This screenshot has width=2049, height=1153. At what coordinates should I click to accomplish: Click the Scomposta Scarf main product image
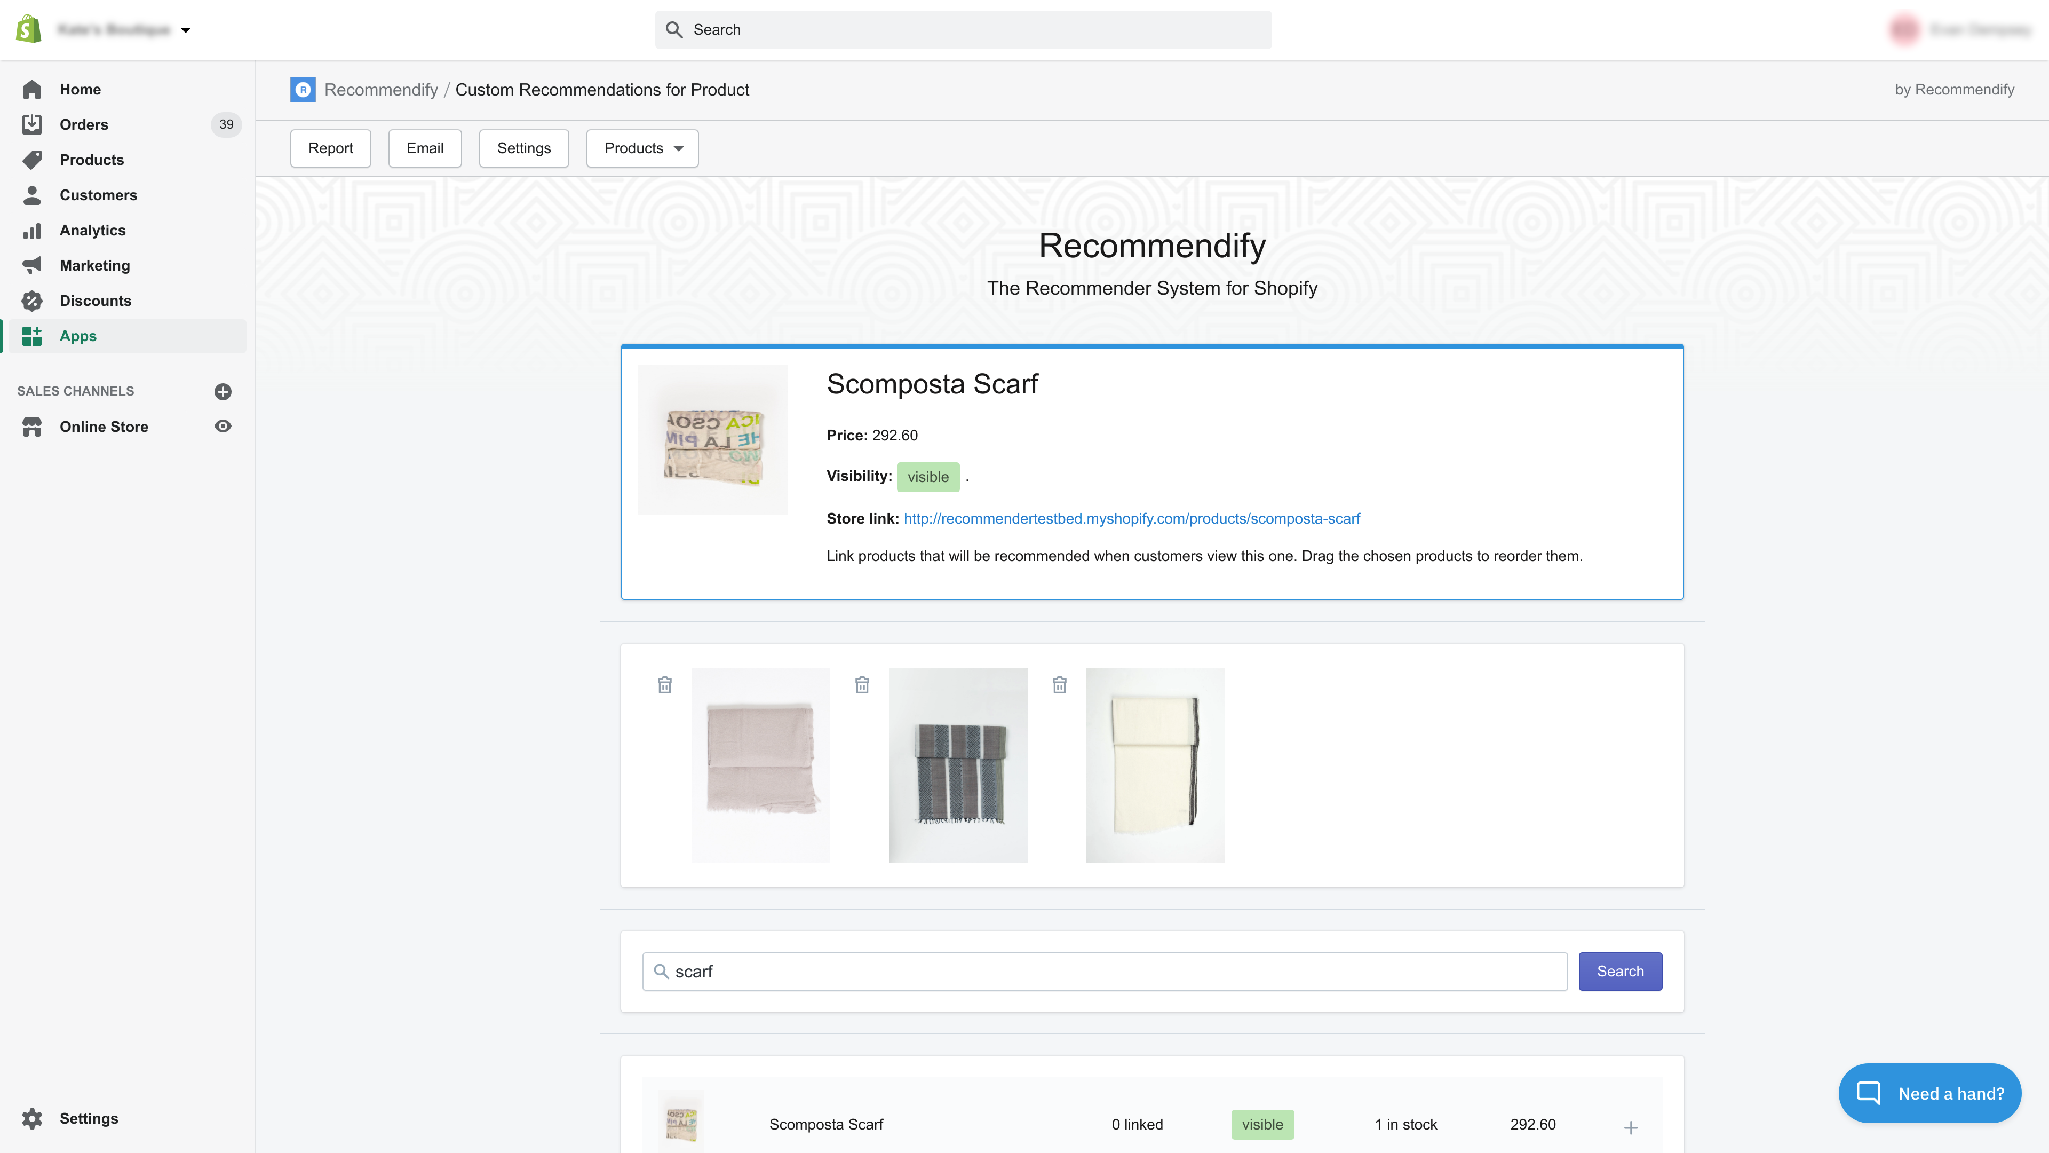pyautogui.click(x=712, y=440)
